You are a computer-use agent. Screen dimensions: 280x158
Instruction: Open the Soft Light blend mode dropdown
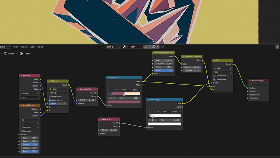point(58,93)
